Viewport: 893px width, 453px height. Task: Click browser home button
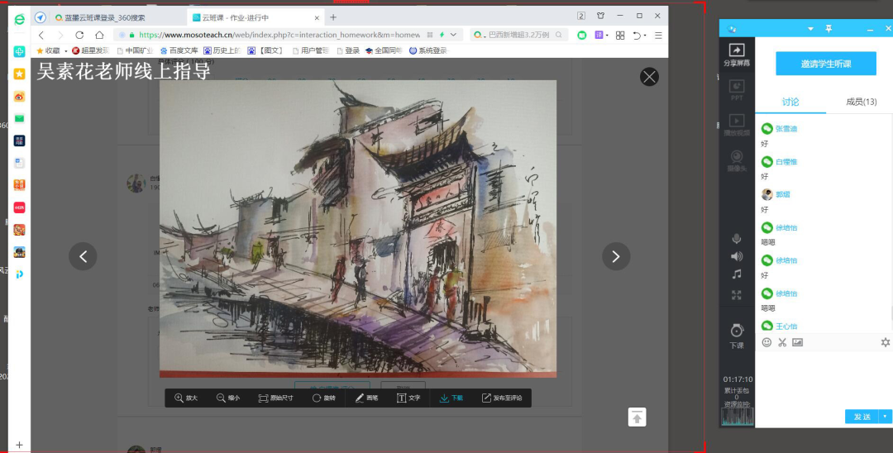click(x=99, y=35)
